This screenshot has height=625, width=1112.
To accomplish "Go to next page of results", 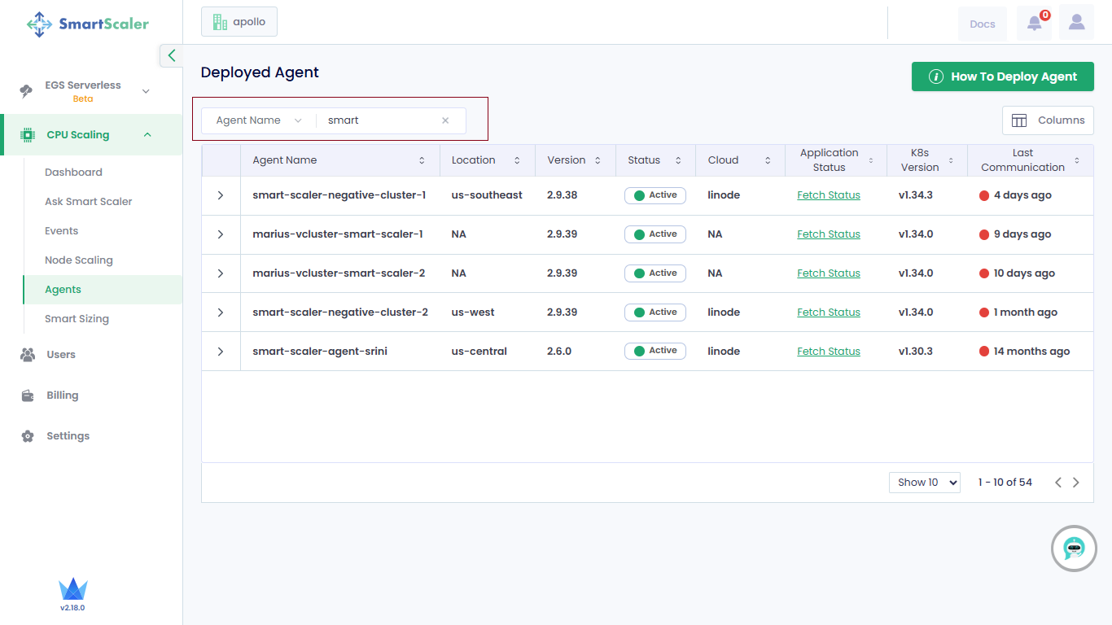I will 1075,483.
